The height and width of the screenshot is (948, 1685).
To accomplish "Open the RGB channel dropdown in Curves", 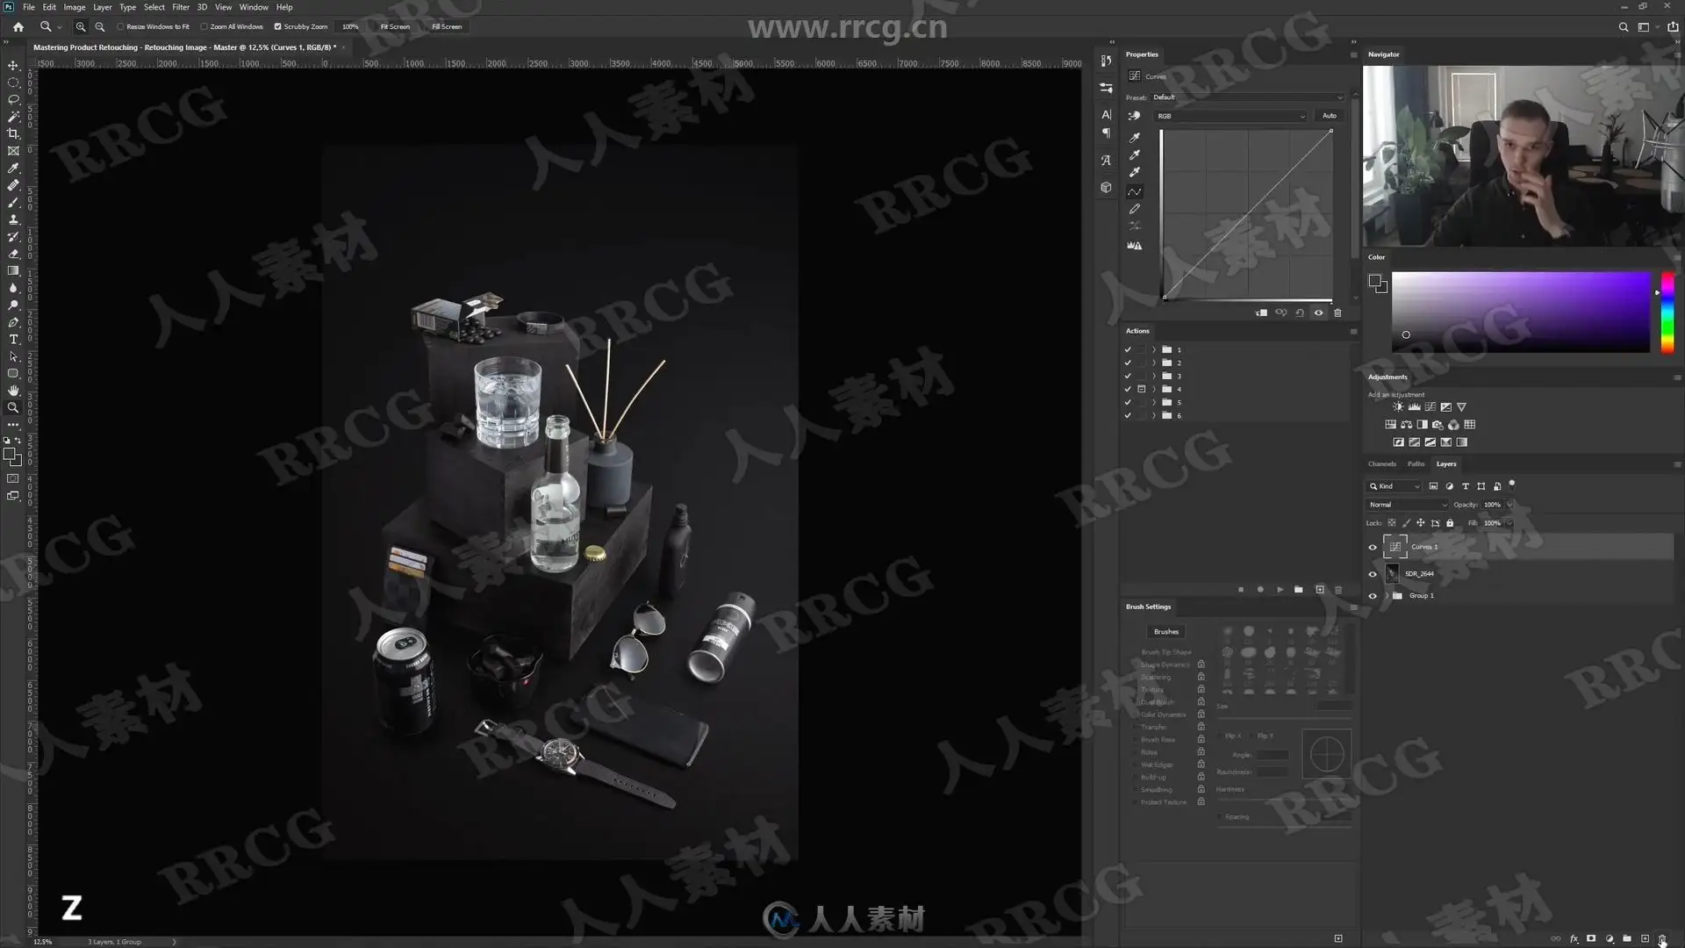I will (x=1230, y=116).
